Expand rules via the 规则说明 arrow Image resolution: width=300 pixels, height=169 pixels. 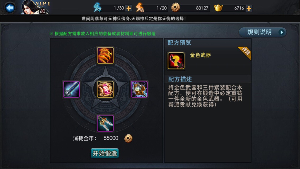[x=282, y=32]
